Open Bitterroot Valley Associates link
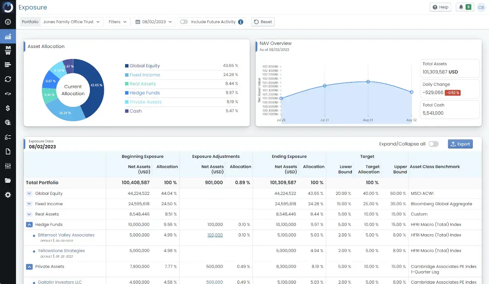The height and width of the screenshot is (284, 489). (66, 235)
